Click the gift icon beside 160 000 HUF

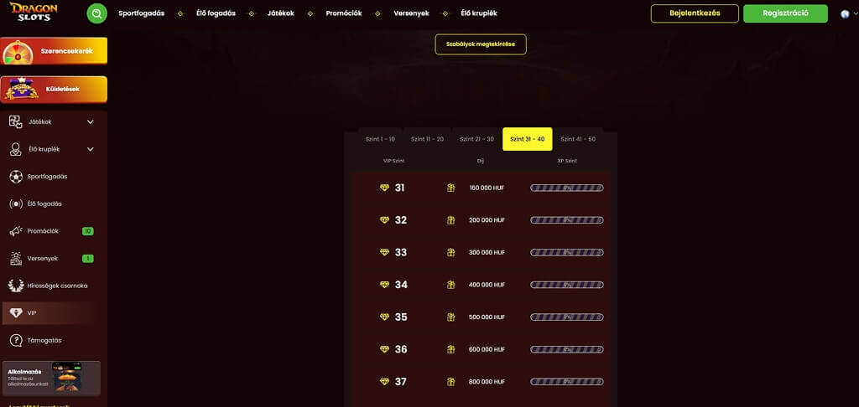(x=450, y=188)
